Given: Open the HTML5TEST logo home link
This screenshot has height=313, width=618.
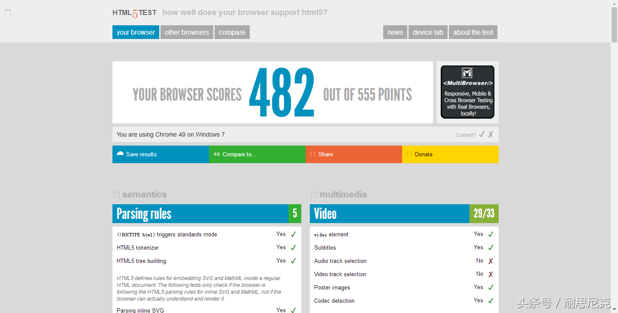Looking at the screenshot, I should point(134,13).
